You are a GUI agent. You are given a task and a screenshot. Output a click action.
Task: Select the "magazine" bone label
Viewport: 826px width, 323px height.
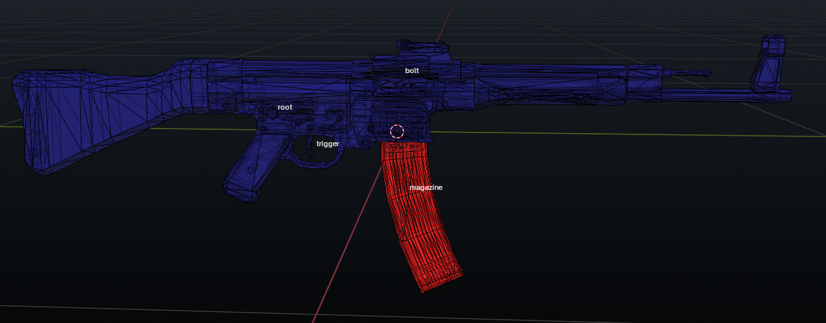coord(425,188)
